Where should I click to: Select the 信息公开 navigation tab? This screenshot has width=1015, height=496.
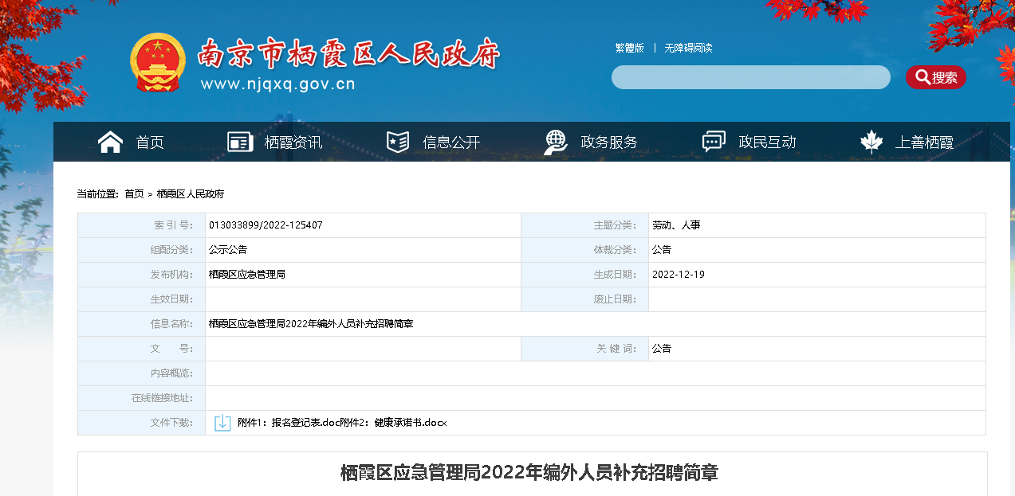coord(451,143)
